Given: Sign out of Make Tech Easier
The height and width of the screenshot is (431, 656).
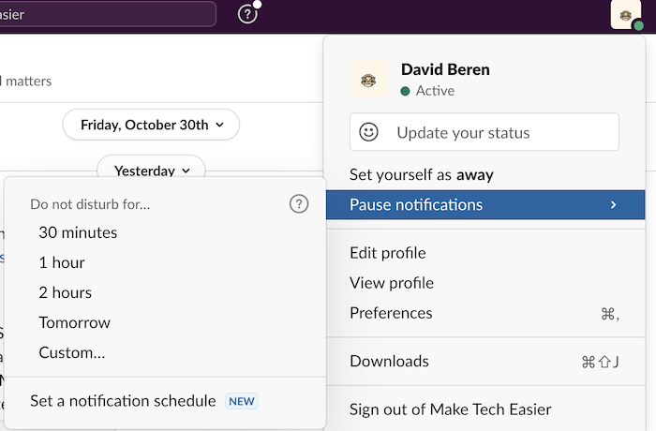Looking at the screenshot, I should click(x=485, y=409).
